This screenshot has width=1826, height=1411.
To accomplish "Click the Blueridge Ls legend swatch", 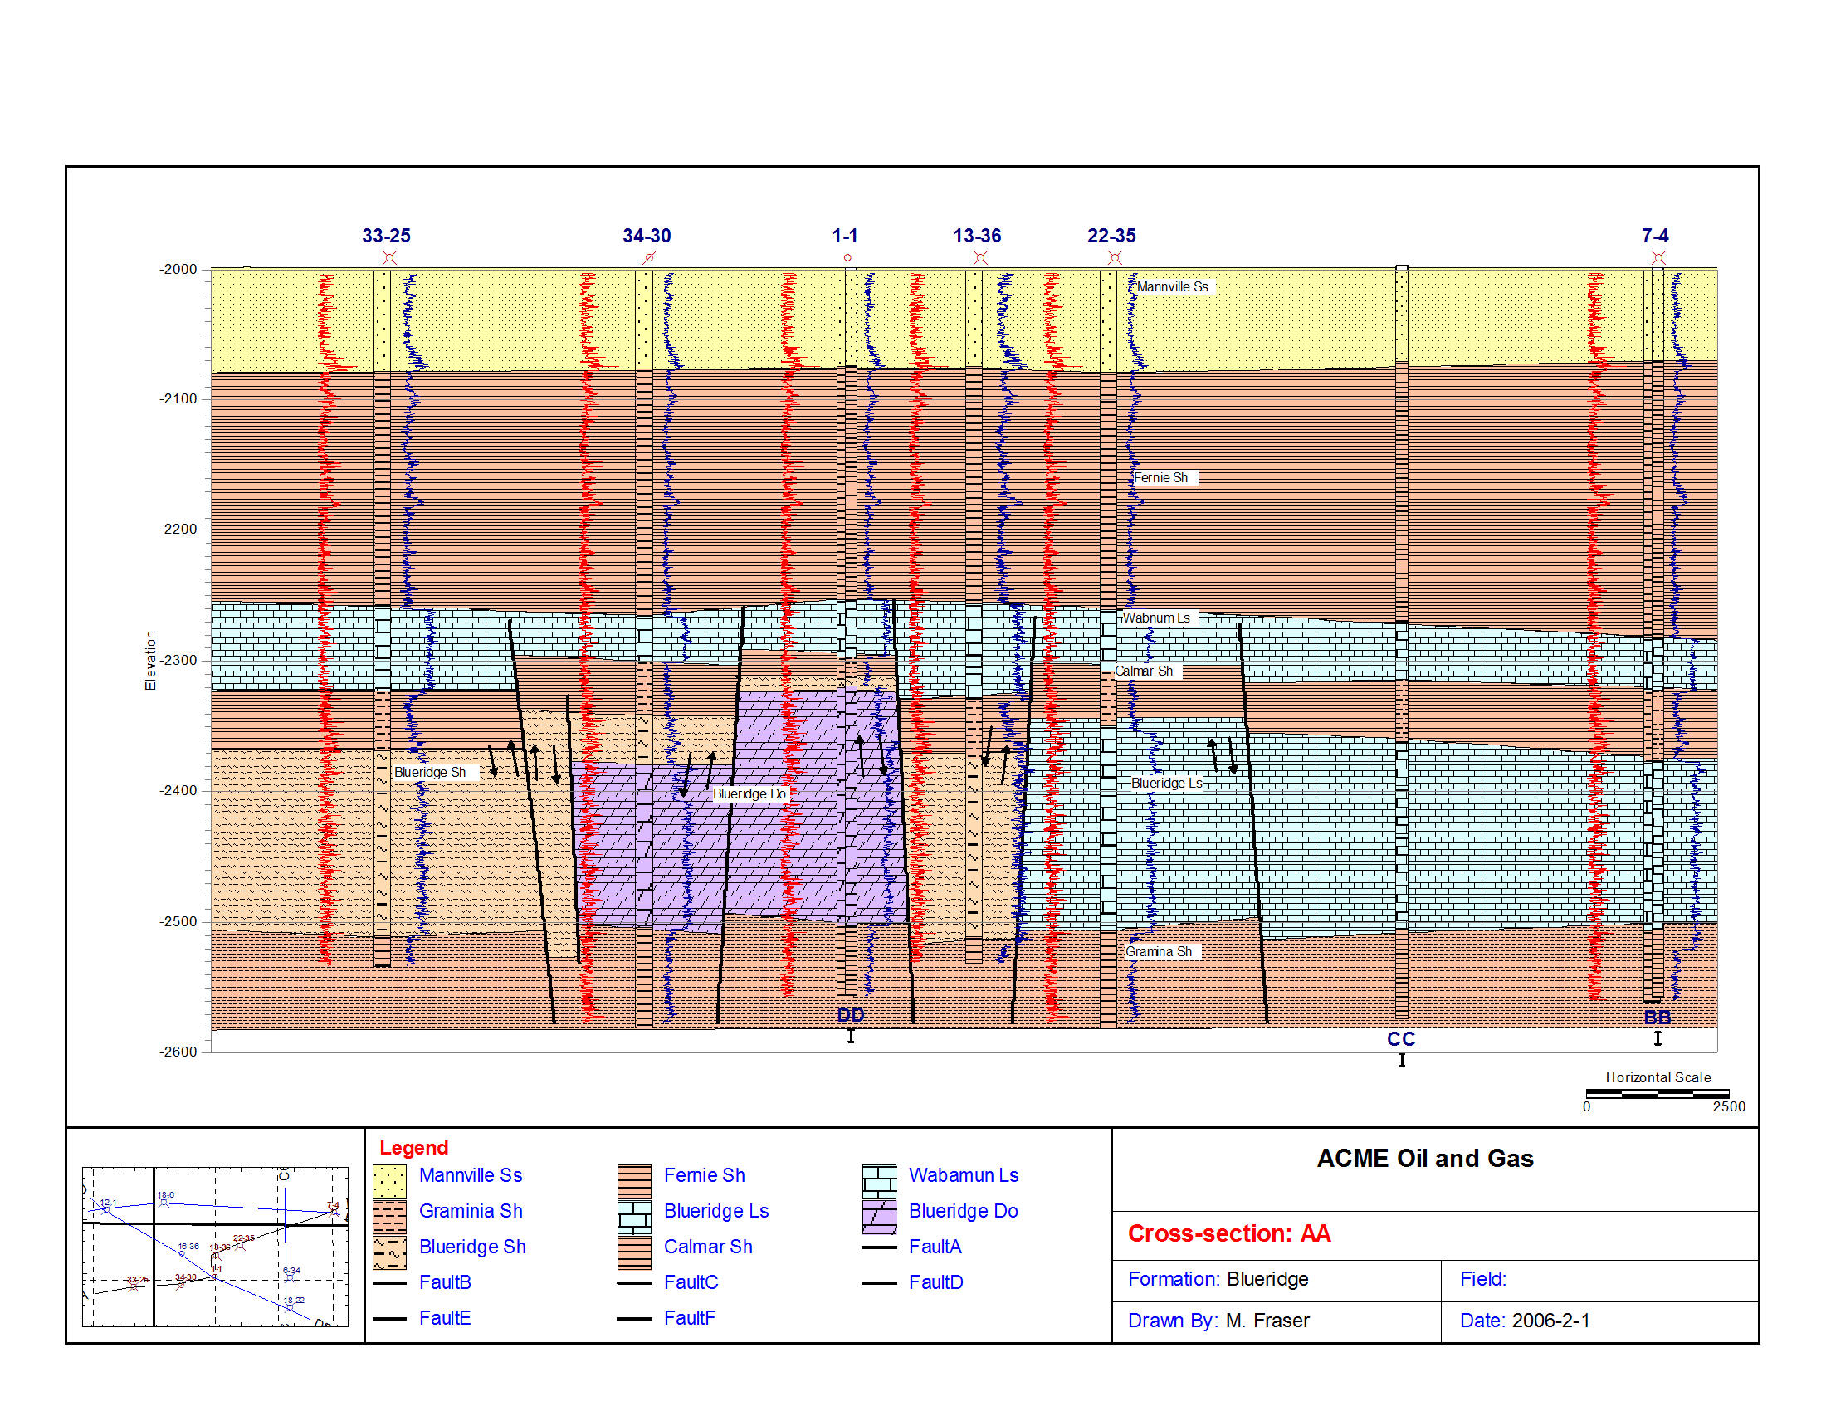I will coord(635,1216).
